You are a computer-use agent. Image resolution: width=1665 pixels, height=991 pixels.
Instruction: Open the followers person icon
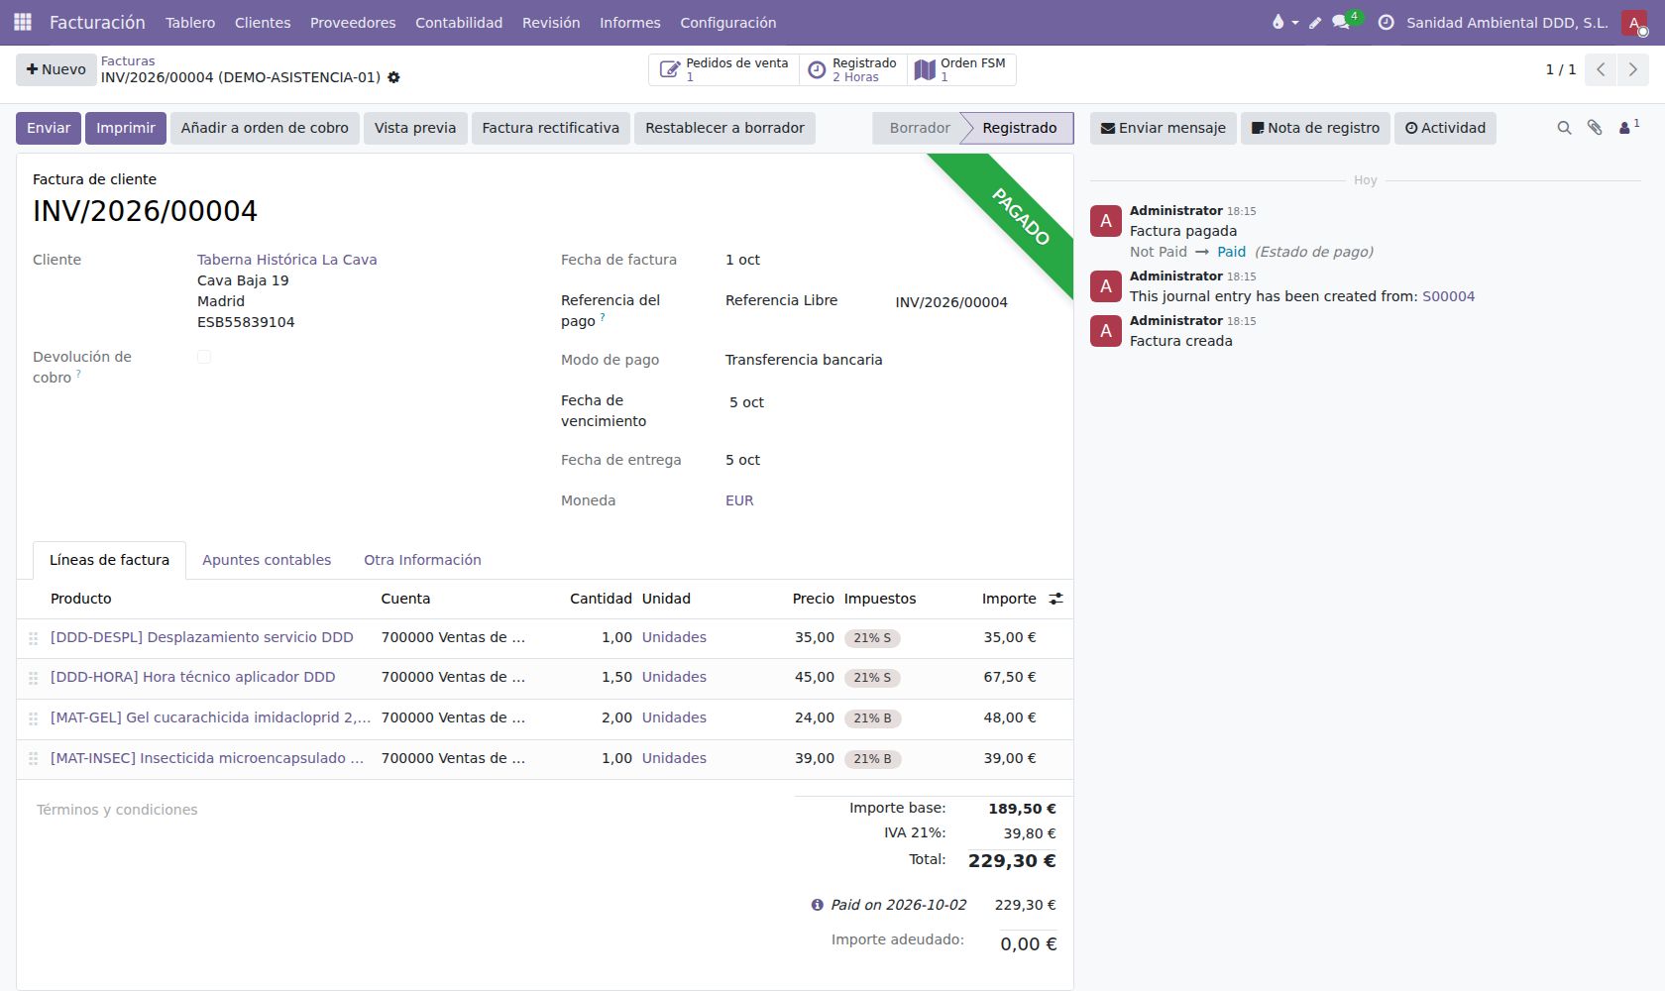tap(1628, 127)
